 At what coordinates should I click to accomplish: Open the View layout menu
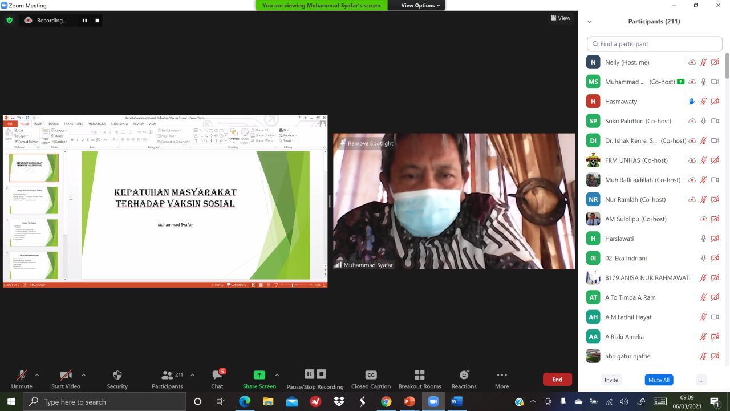(561, 18)
